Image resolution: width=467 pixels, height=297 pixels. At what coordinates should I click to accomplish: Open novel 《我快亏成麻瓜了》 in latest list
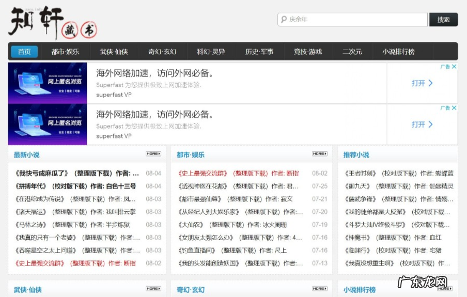coord(77,174)
